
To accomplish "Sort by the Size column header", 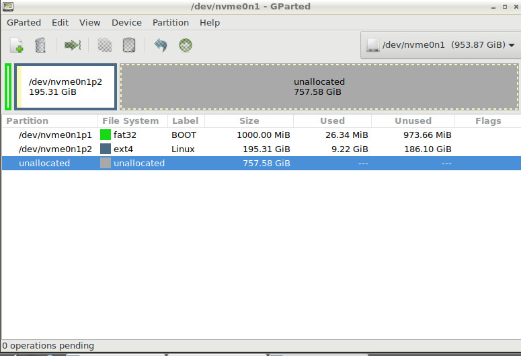I will click(249, 121).
